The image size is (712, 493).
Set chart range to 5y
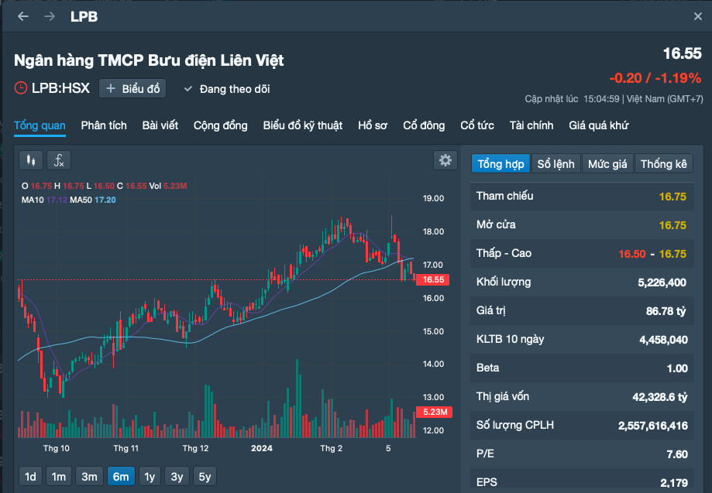click(205, 477)
